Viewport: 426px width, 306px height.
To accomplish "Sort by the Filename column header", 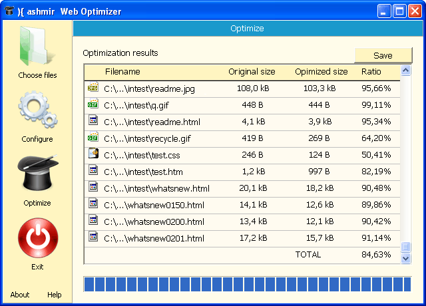I will point(122,72).
